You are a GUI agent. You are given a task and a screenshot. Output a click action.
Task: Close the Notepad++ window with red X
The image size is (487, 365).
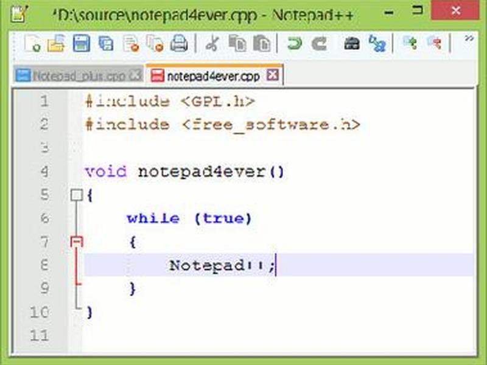pyautogui.click(x=455, y=11)
